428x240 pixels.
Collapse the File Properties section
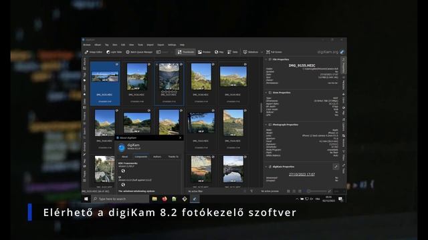point(266,59)
